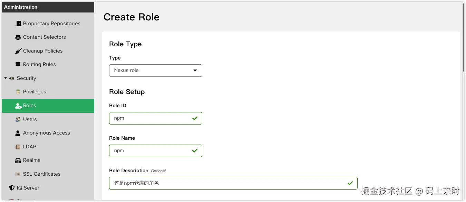Click the LDAP book icon
The image size is (466, 202).
[x=18, y=147]
